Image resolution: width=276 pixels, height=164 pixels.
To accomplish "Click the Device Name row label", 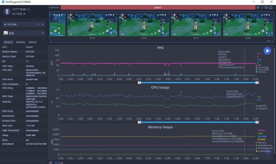I will pyautogui.click(x=9, y=52).
